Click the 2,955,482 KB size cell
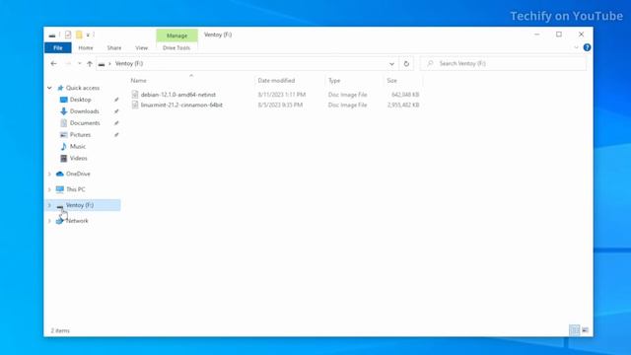The width and height of the screenshot is (631, 355). [403, 106]
